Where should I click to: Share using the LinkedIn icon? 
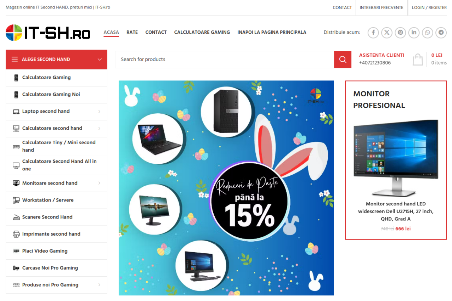[x=414, y=32]
